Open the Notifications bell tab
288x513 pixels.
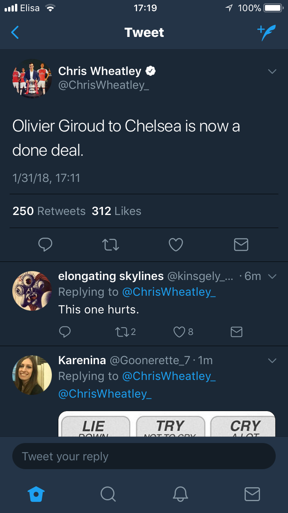(x=180, y=494)
